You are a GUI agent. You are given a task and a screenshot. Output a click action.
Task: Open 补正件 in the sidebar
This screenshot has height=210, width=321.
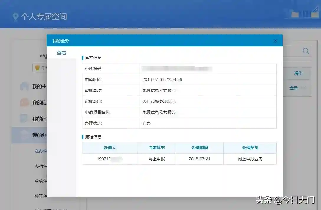coord(41,196)
